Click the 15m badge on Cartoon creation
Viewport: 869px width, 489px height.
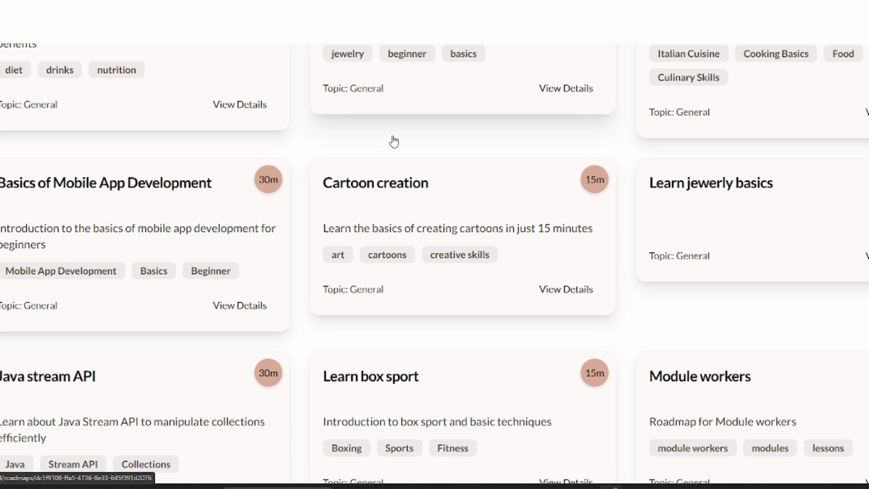click(x=594, y=179)
